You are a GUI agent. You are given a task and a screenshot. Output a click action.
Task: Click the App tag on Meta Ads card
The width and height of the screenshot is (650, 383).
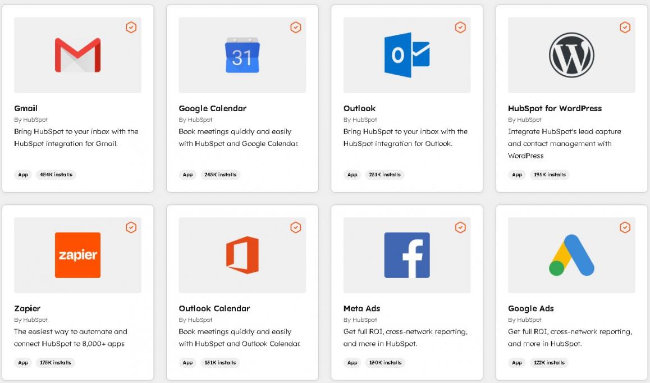pyautogui.click(x=353, y=363)
